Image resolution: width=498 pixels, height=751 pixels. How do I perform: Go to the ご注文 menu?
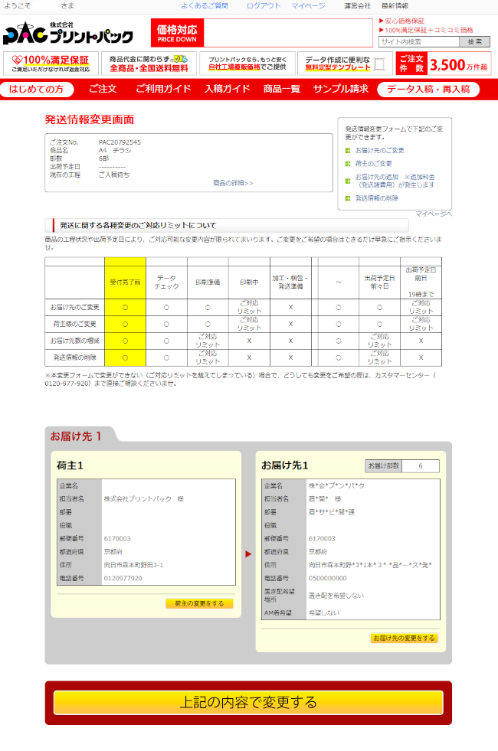click(x=103, y=90)
